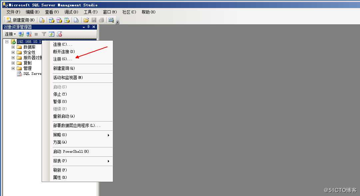The image size is (360, 196).
Task: Open the window position dropdown of 对象资源管理器
Action: coord(84,27)
